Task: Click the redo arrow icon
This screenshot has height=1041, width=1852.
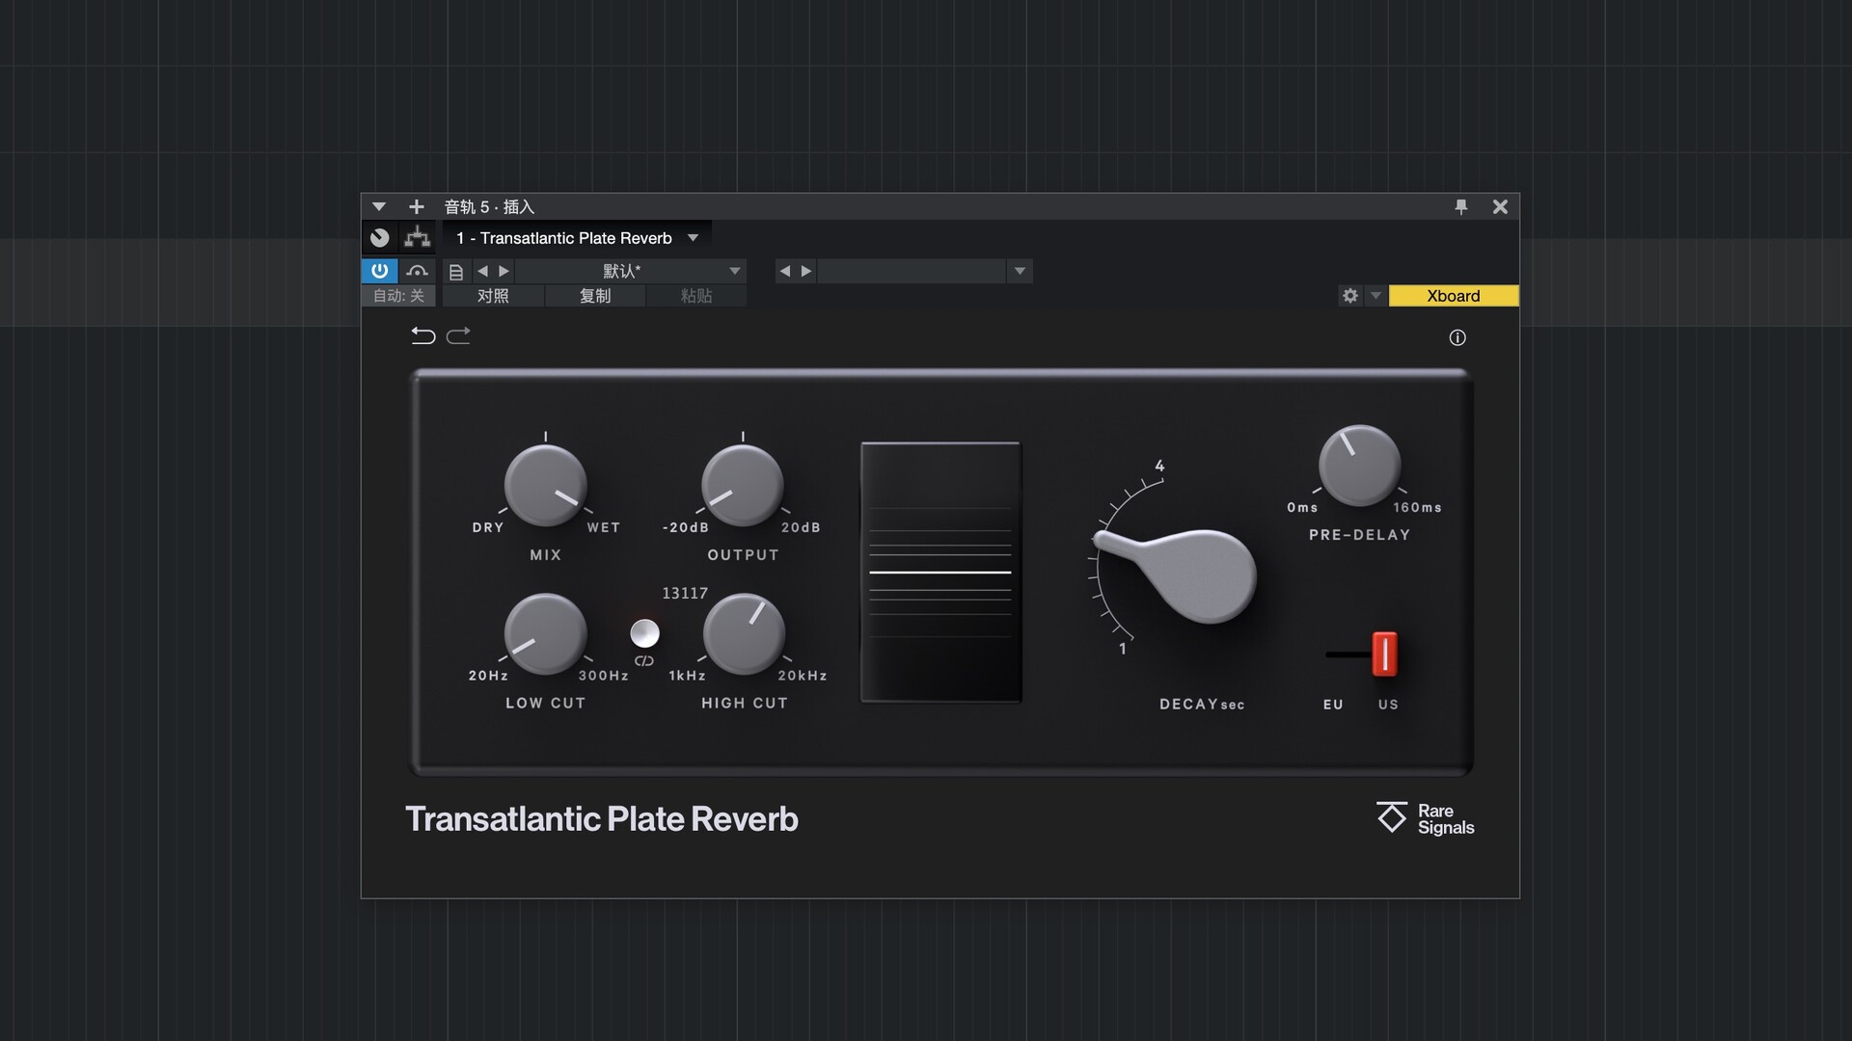Action: click(x=459, y=335)
